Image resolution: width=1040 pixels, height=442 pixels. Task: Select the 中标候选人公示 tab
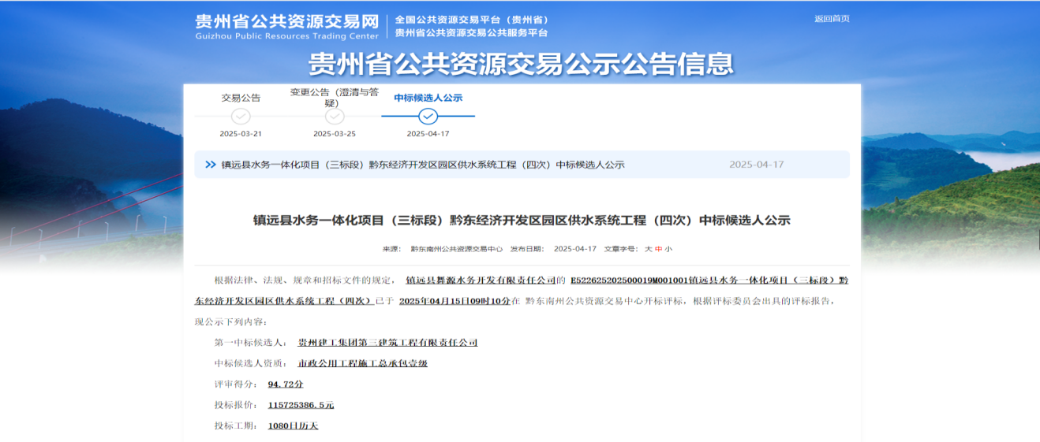428,98
